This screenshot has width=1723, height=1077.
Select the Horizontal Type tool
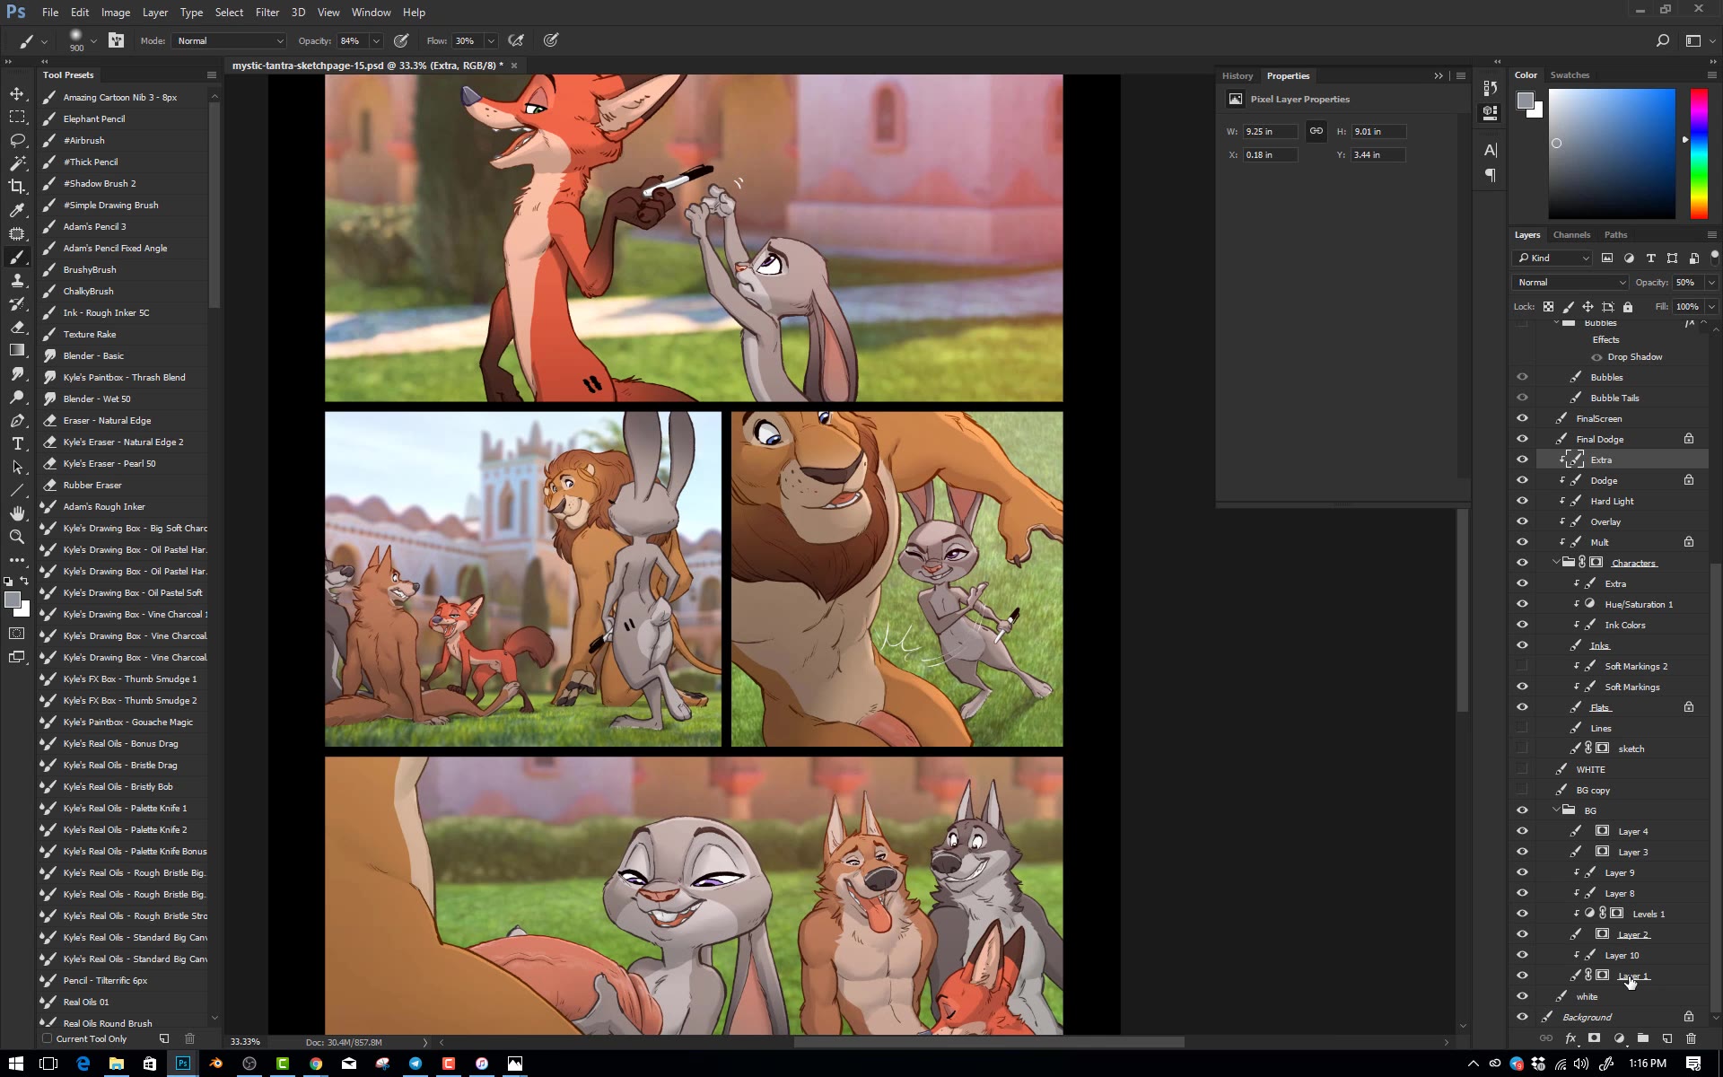point(17,444)
